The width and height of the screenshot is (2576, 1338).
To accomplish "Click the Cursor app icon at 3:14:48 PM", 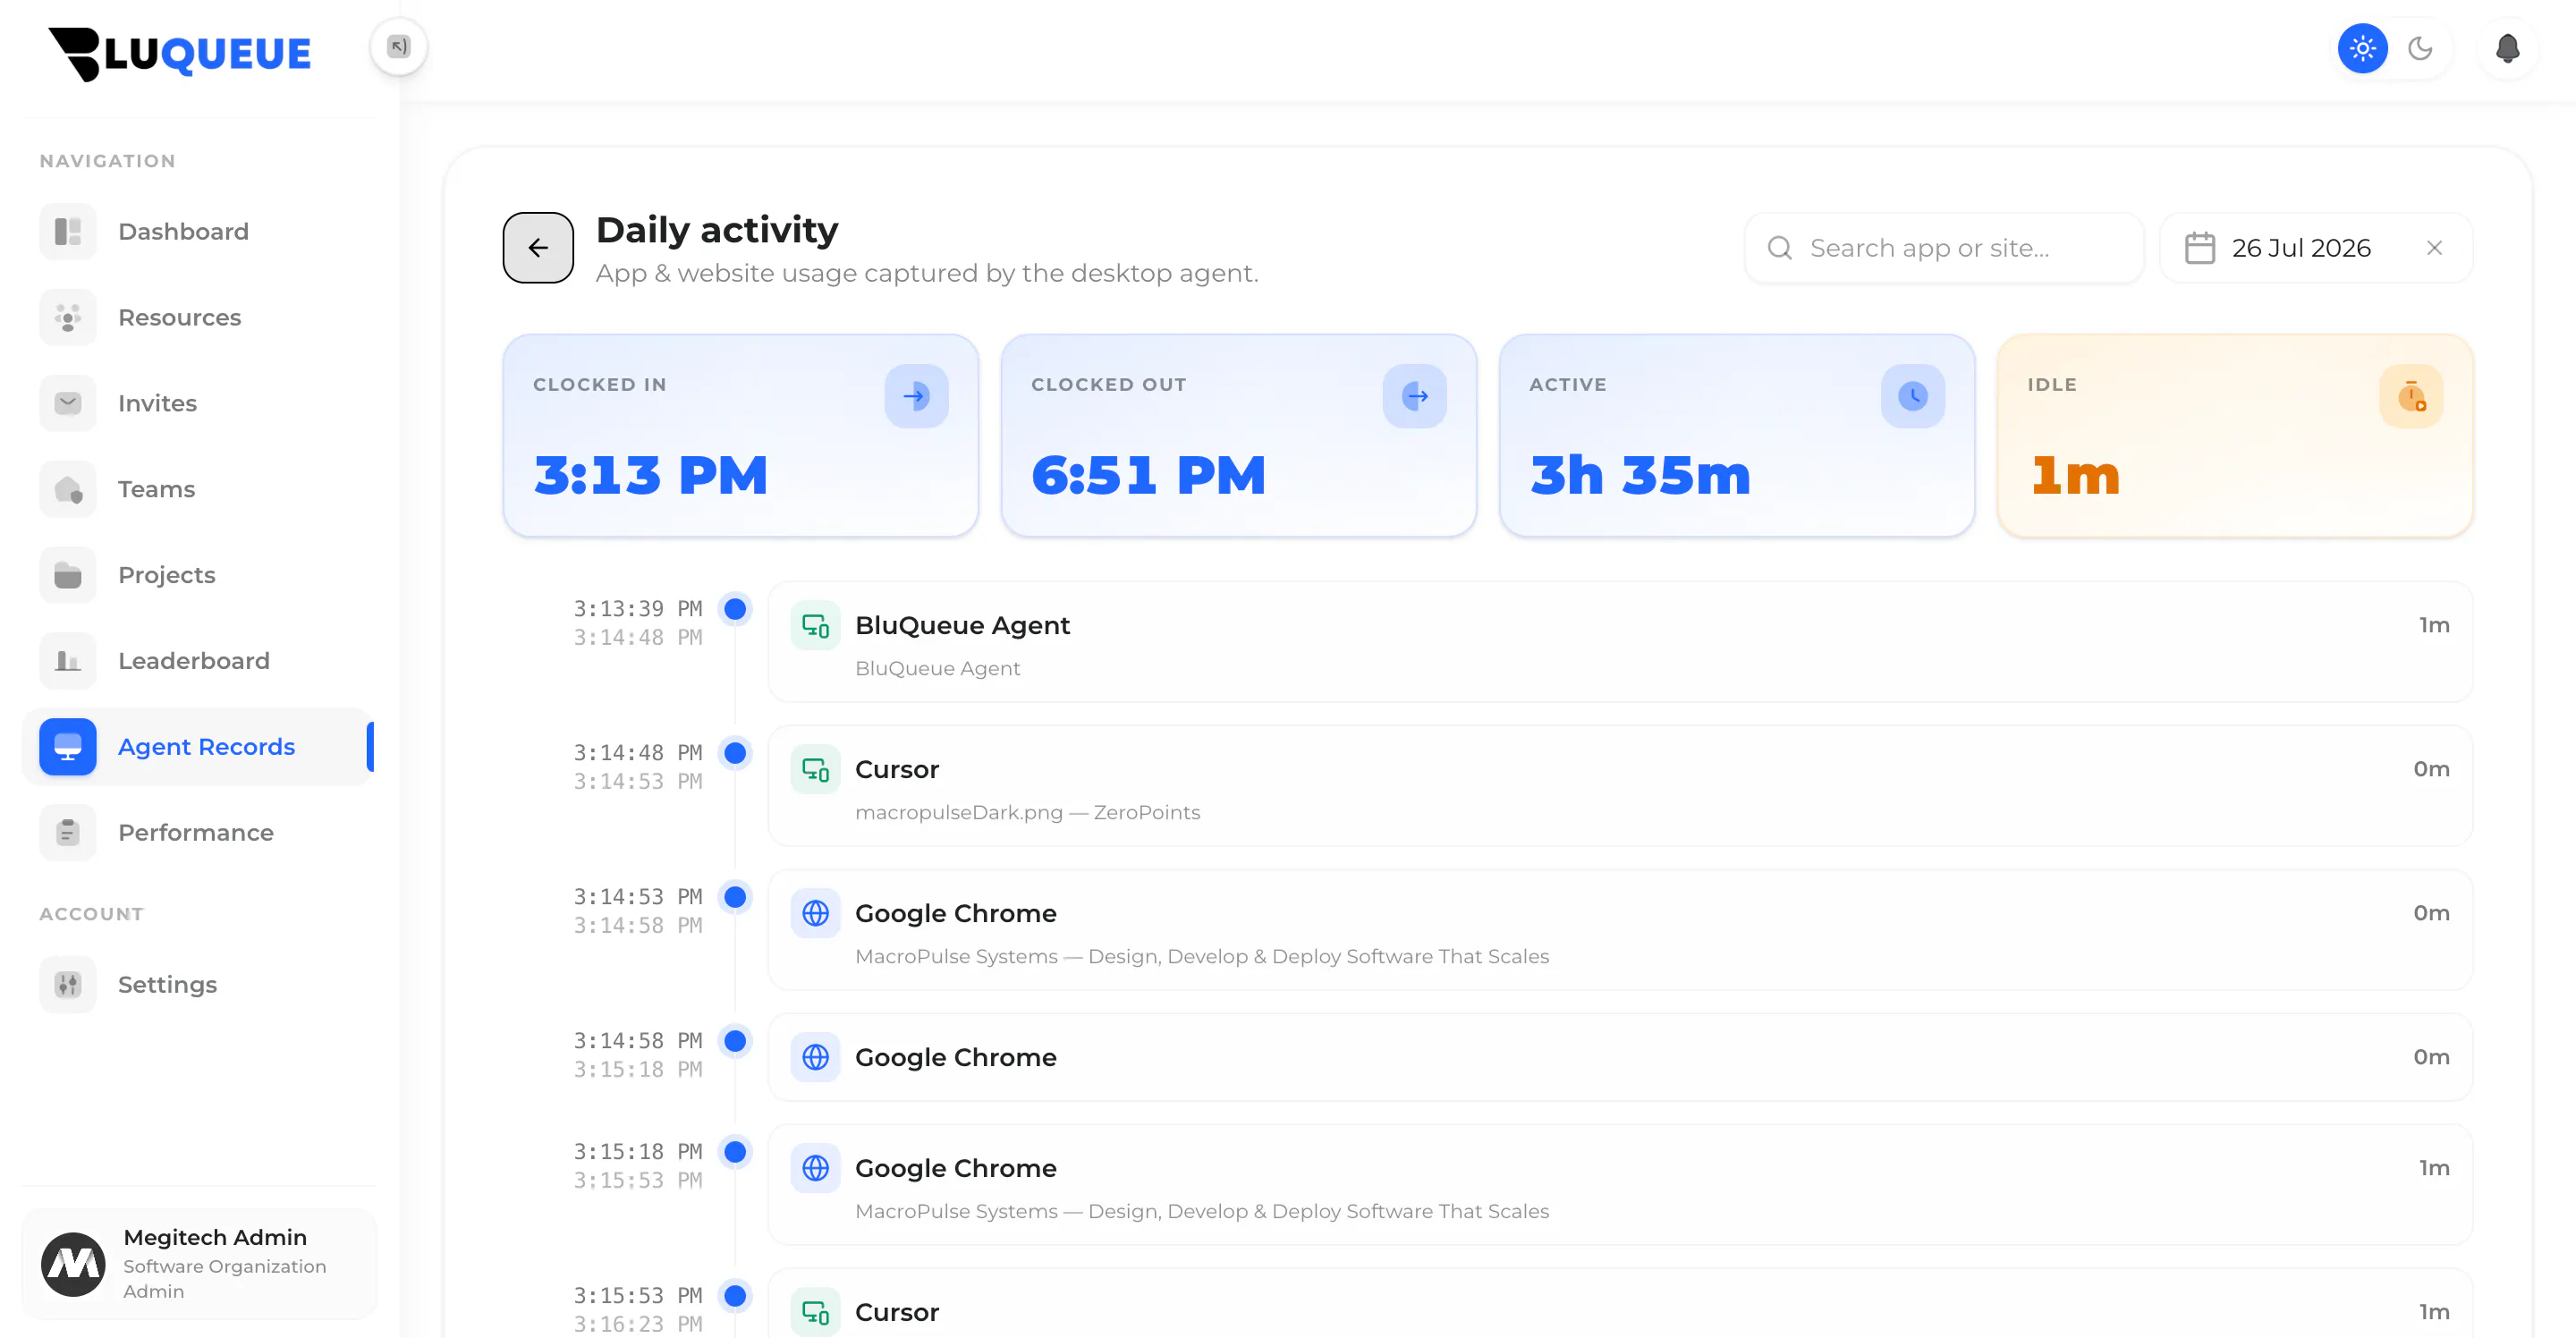I will tap(815, 770).
